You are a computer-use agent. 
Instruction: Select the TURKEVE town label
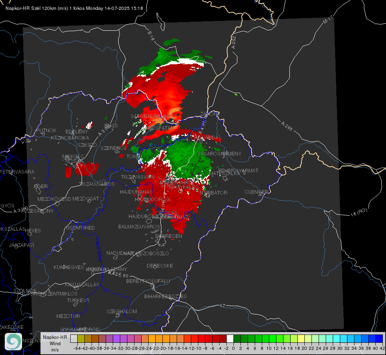[x=78, y=300]
